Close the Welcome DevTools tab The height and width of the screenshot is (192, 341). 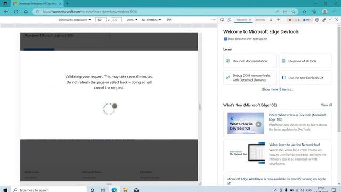tap(250, 20)
